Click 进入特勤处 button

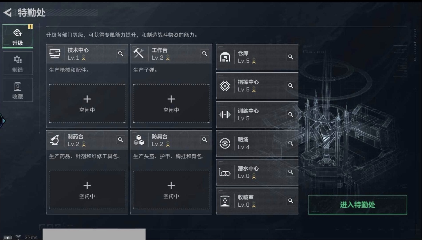358,205
